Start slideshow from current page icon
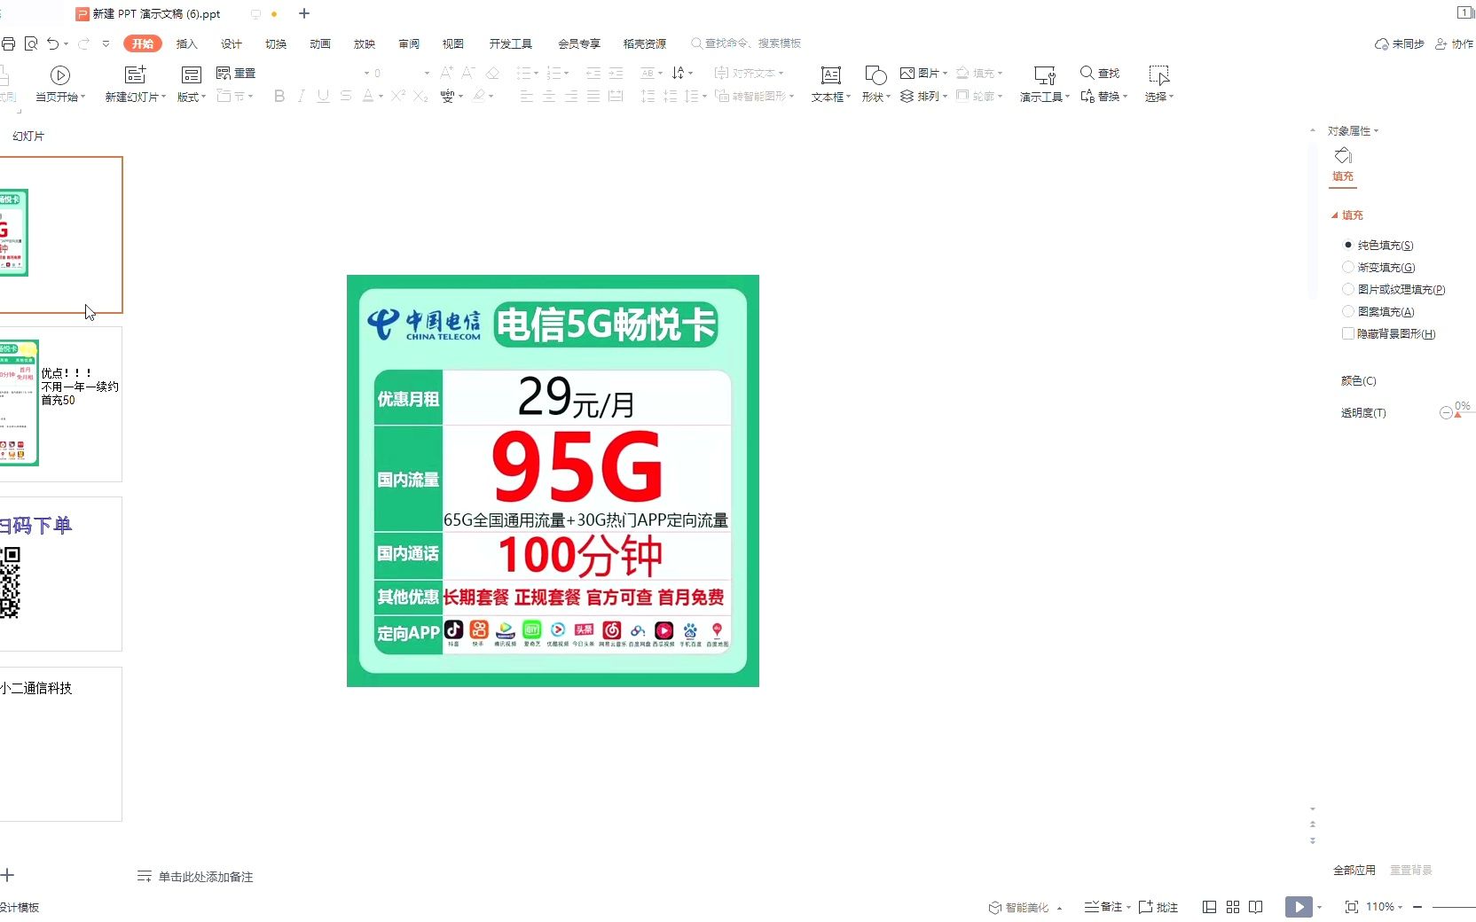The height and width of the screenshot is (922, 1476). coord(60,75)
